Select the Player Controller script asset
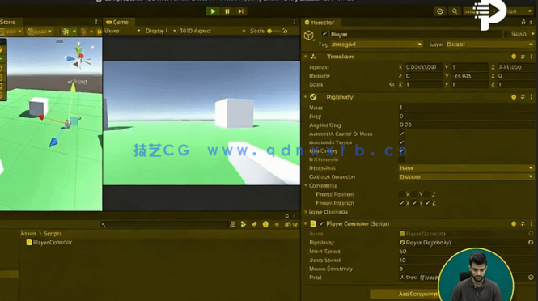 click(49, 242)
